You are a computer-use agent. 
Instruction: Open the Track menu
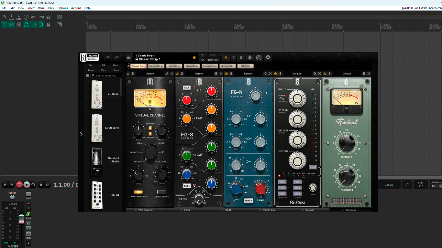coord(51,8)
